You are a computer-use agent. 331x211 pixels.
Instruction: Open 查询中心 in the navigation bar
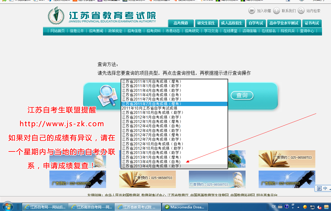pyautogui.click(x=307, y=31)
